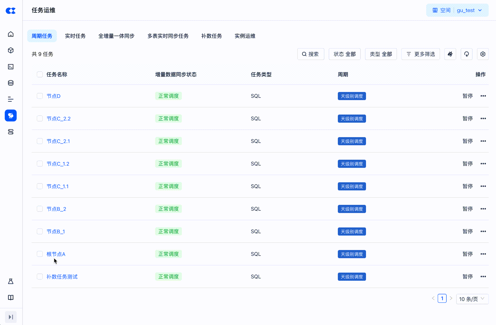Click the book documentation icon in sidebar
Image resolution: width=496 pixels, height=325 pixels.
pos(11,297)
